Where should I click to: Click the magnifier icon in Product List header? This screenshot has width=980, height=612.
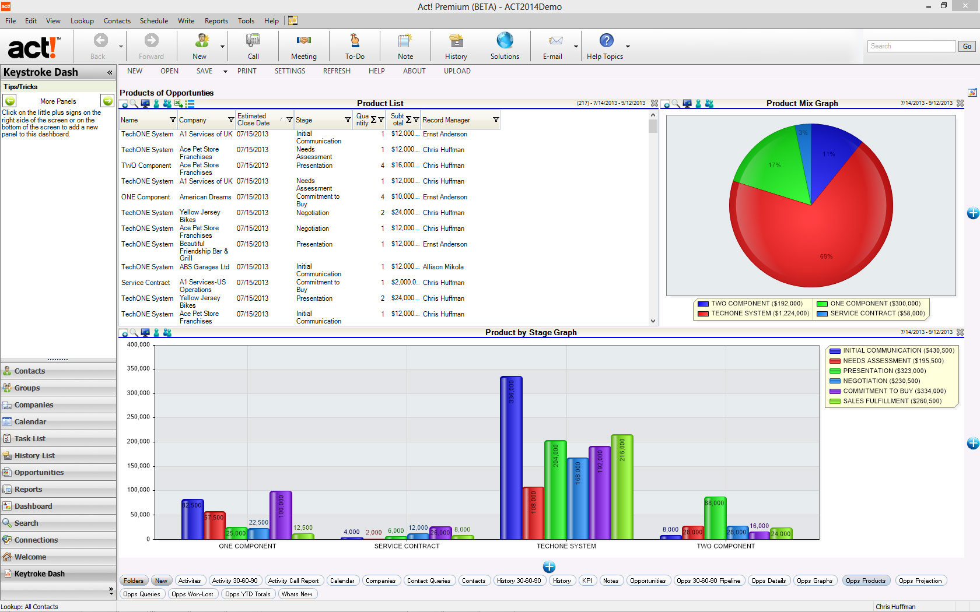pyautogui.click(x=134, y=104)
